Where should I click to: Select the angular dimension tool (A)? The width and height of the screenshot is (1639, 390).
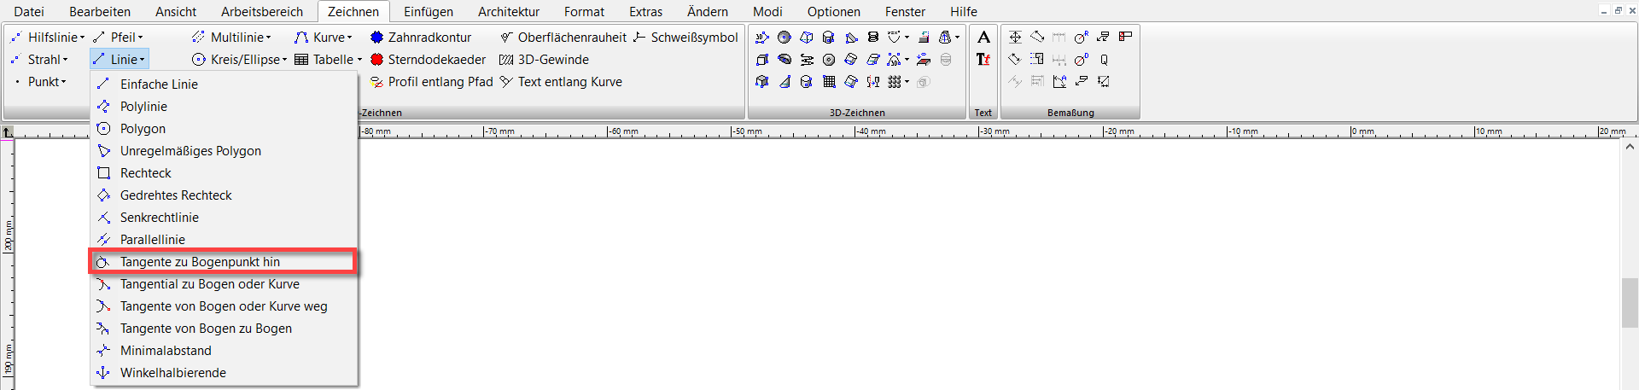click(1059, 81)
